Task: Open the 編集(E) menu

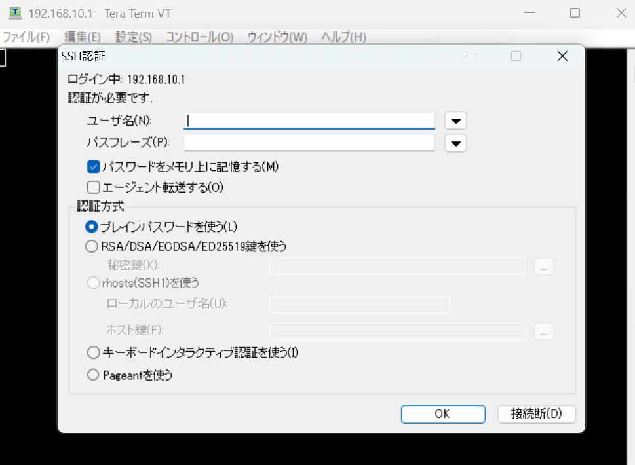Action: pyautogui.click(x=82, y=37)
